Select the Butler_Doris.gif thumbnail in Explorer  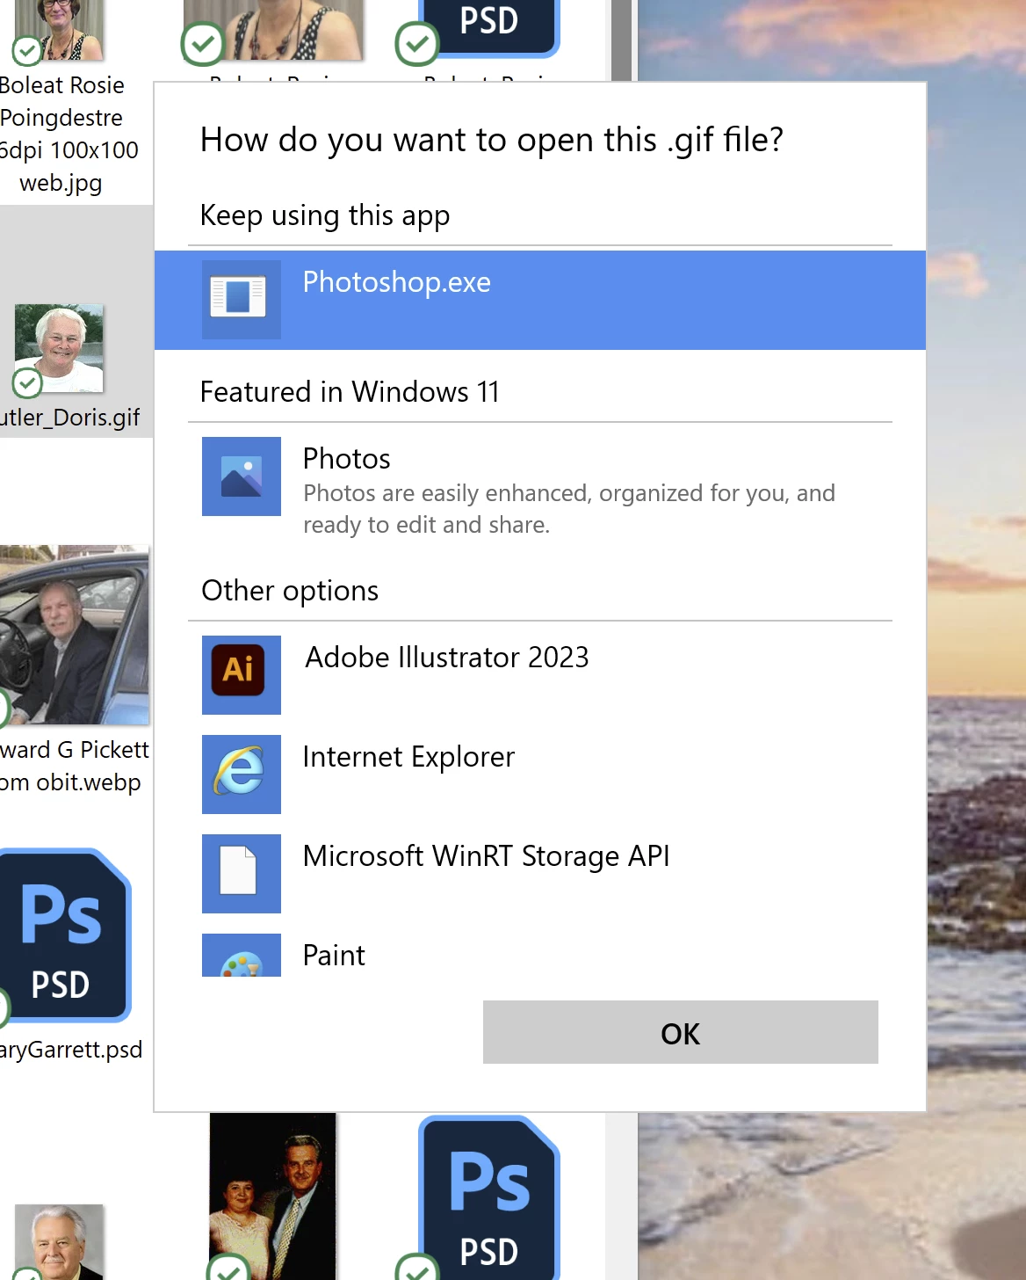59,348
